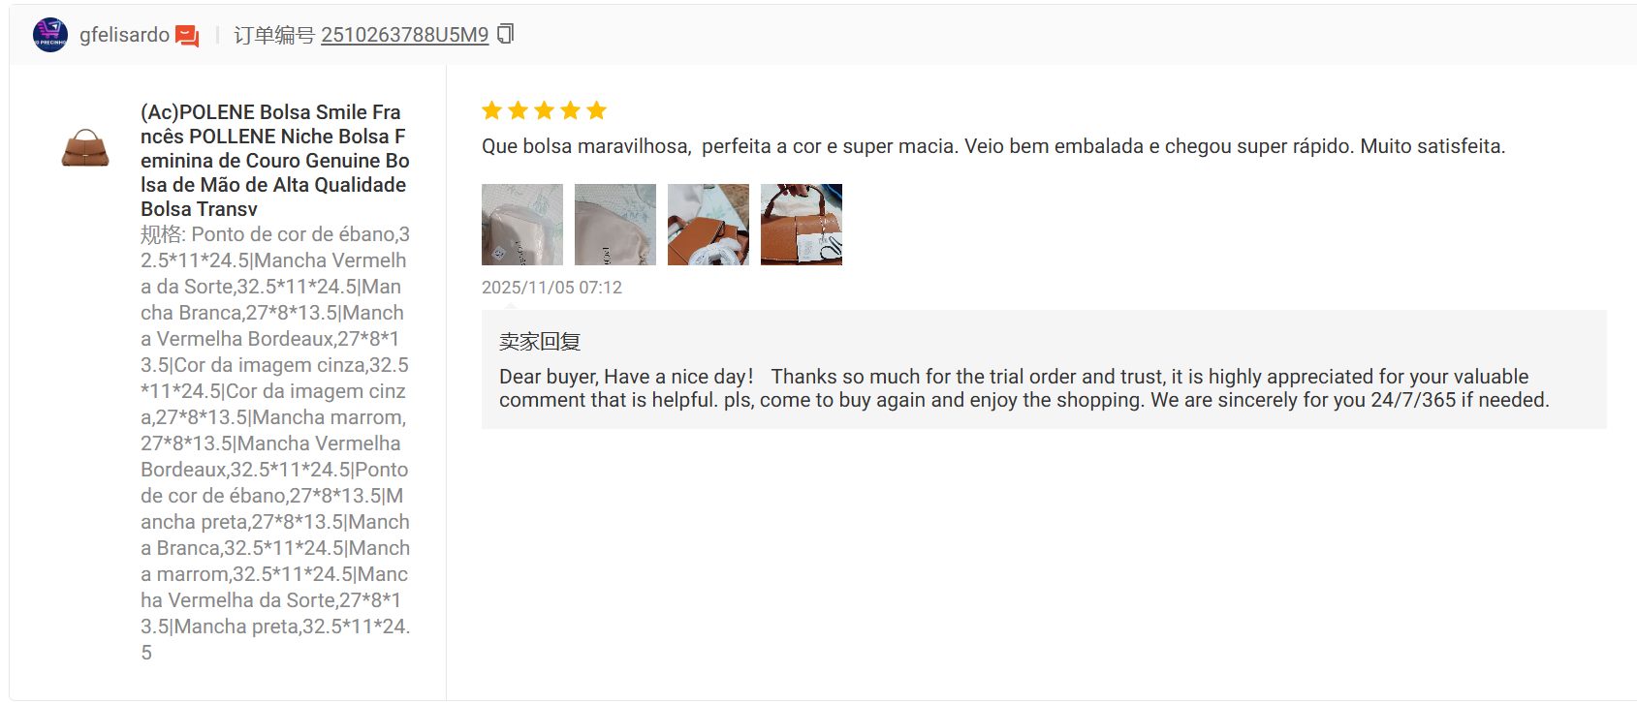The width and height of the screenshot is (1637, 703).
Task: Open the second review photo thumbnail
Action: (x=615, y=225)
